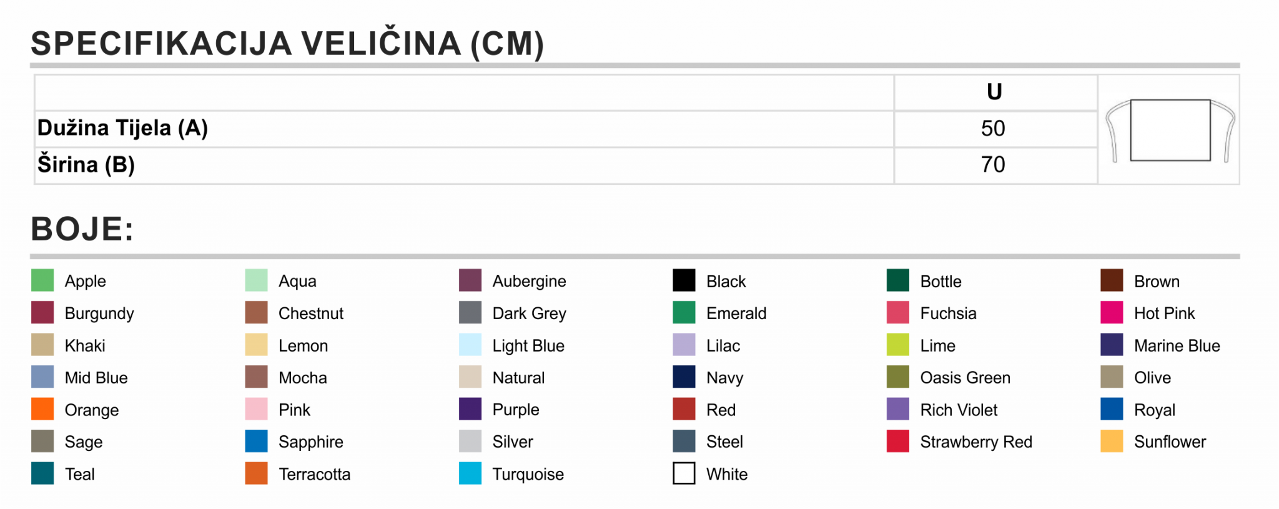Pick the Navy color swatch
This screenshot has width=1279, height=509.
[684, 377]
